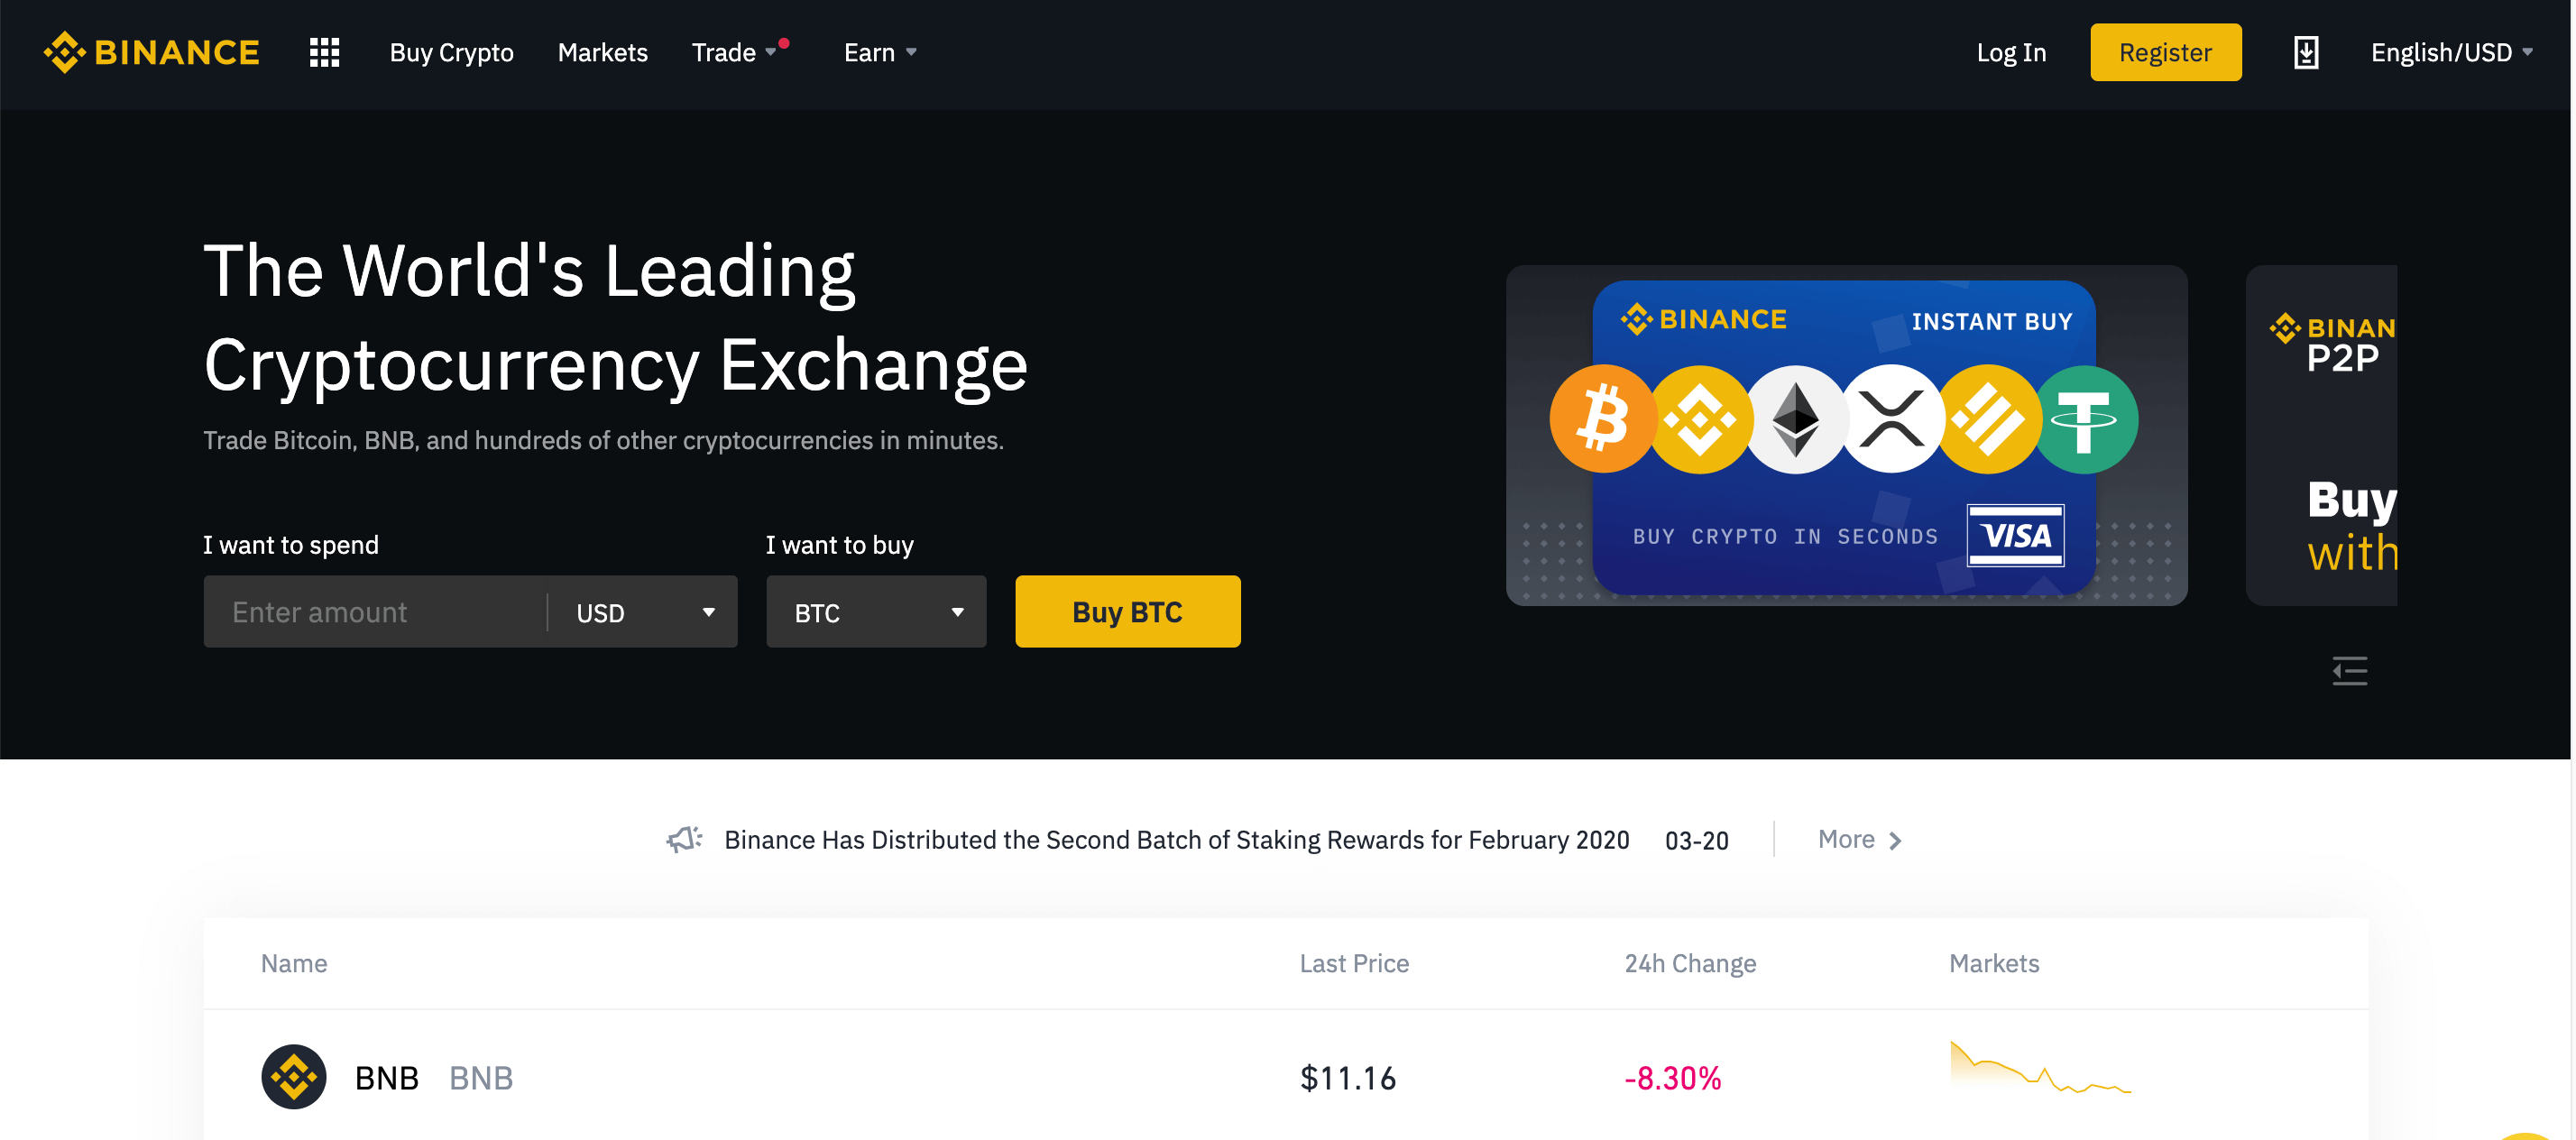Open the apps grid menu icon
Screen dimensions: 2576x1140
[x=324, y=52]
